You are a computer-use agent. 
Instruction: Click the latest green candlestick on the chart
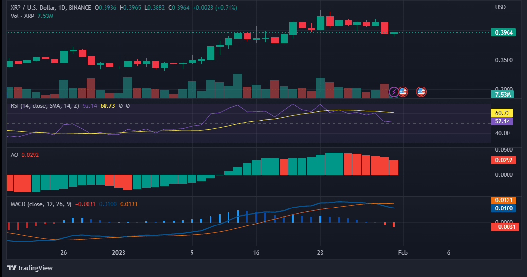[x=394, y=33]
